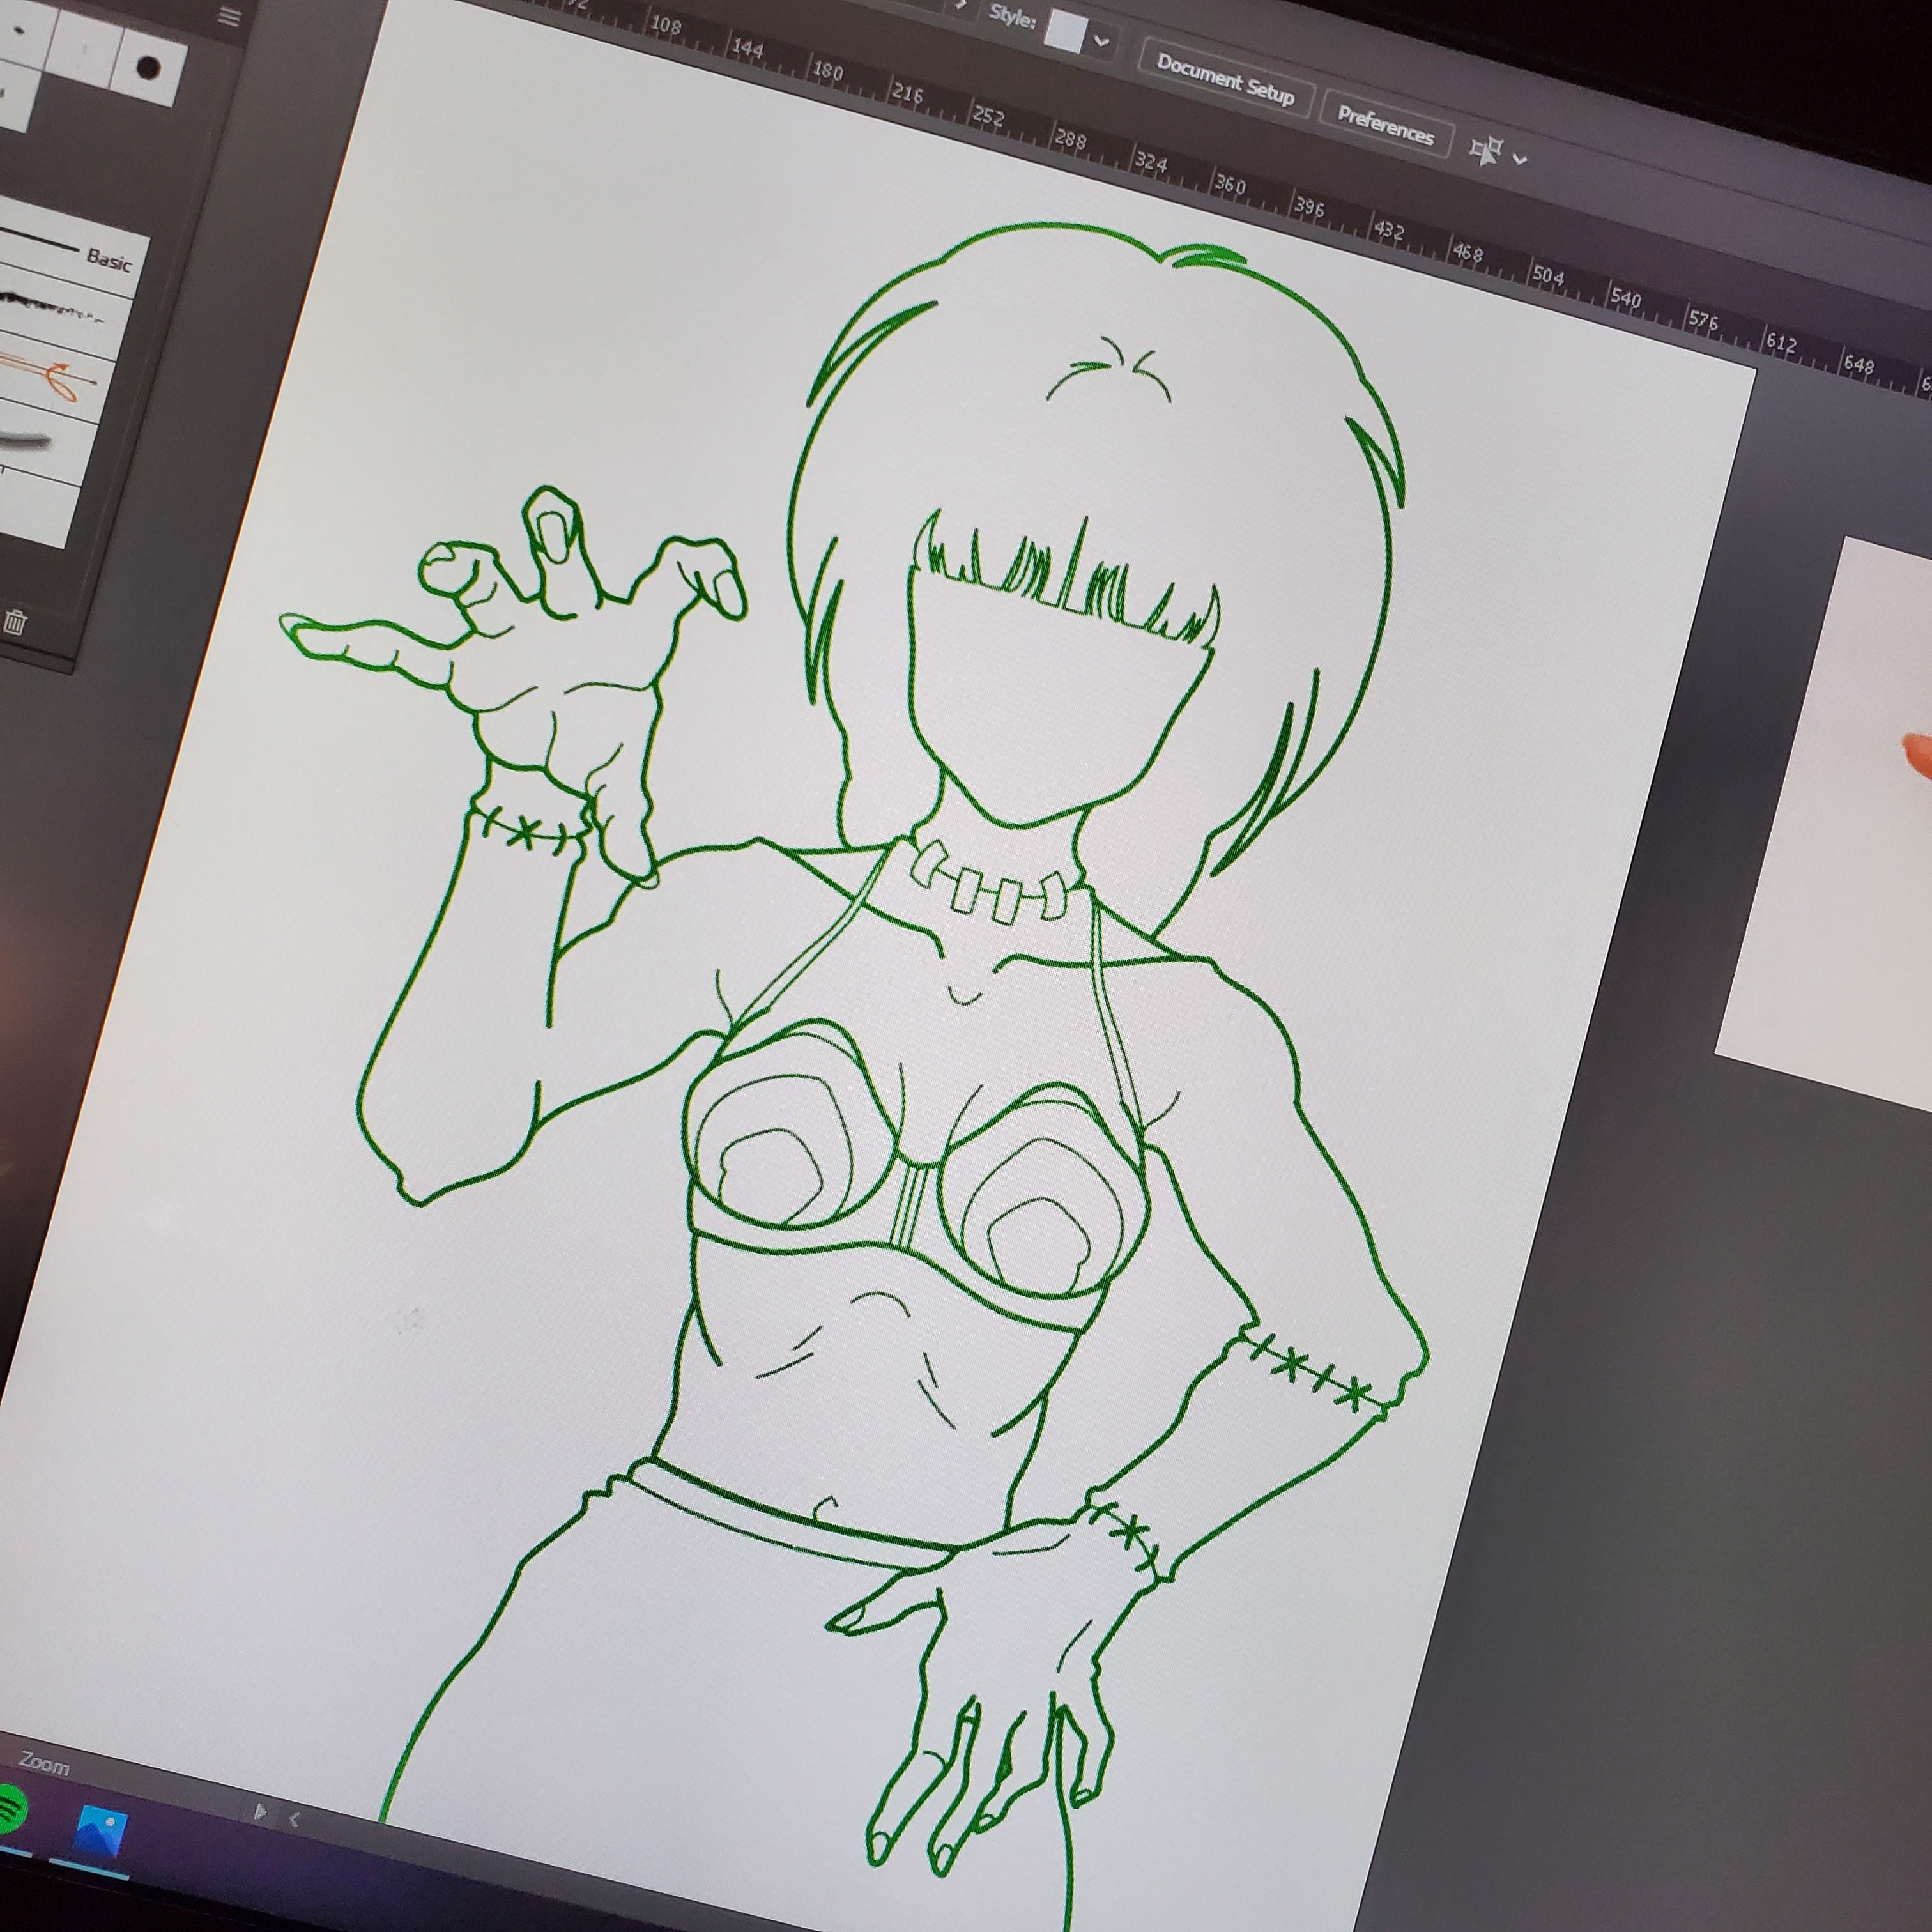Select the large round dot brush thumbnail

[x=148, y=68]
